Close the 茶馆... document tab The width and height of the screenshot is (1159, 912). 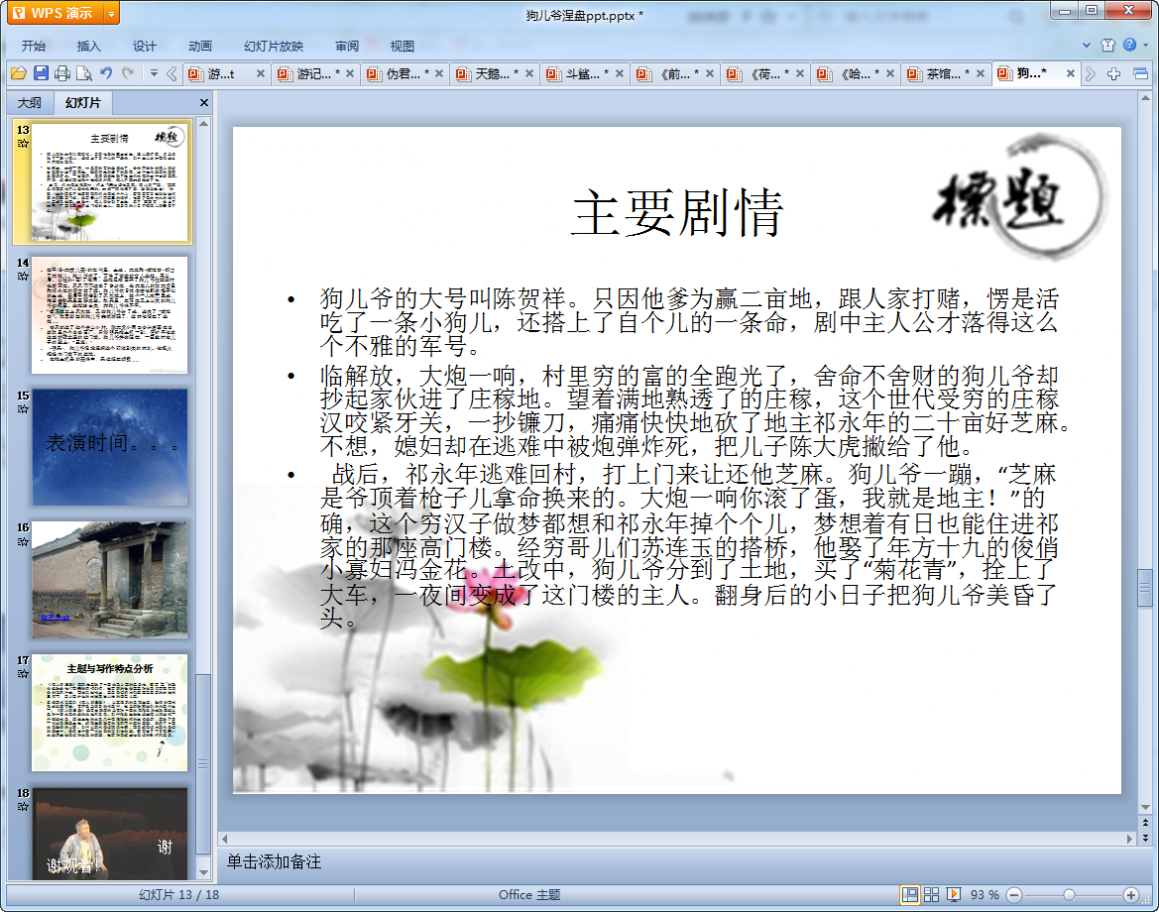point(981,73)
